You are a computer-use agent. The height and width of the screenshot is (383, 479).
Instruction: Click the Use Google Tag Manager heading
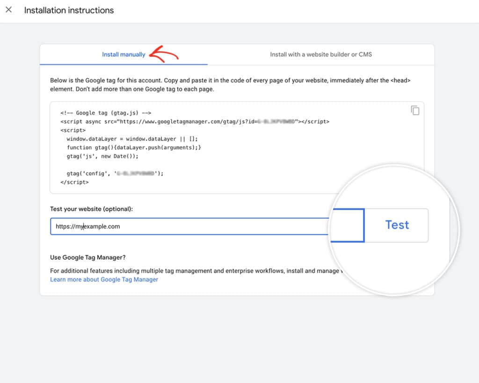pos(86,257)
